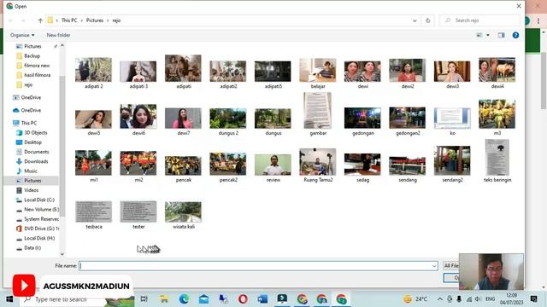Launch Microsoft Edge from taskbar
This screenshot has height=307, width=547.
tap(184, 299)
